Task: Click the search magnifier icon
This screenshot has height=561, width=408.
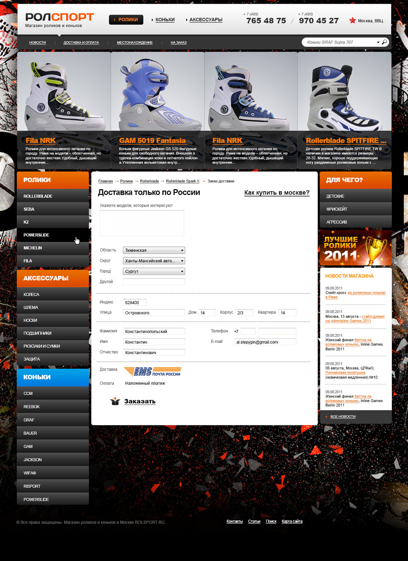Action: pyautogui.click(x=384, y=42)
